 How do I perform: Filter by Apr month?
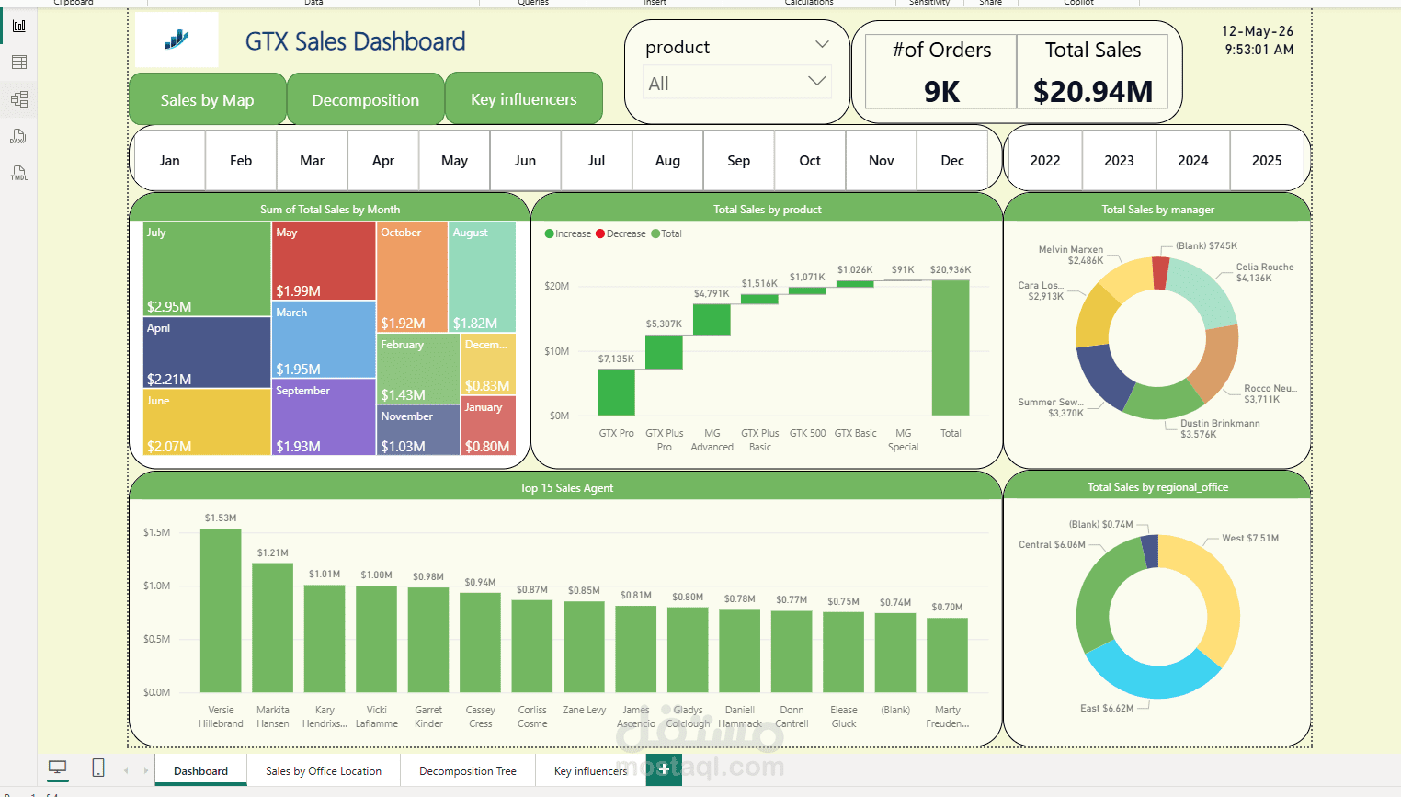pos(383,160)
